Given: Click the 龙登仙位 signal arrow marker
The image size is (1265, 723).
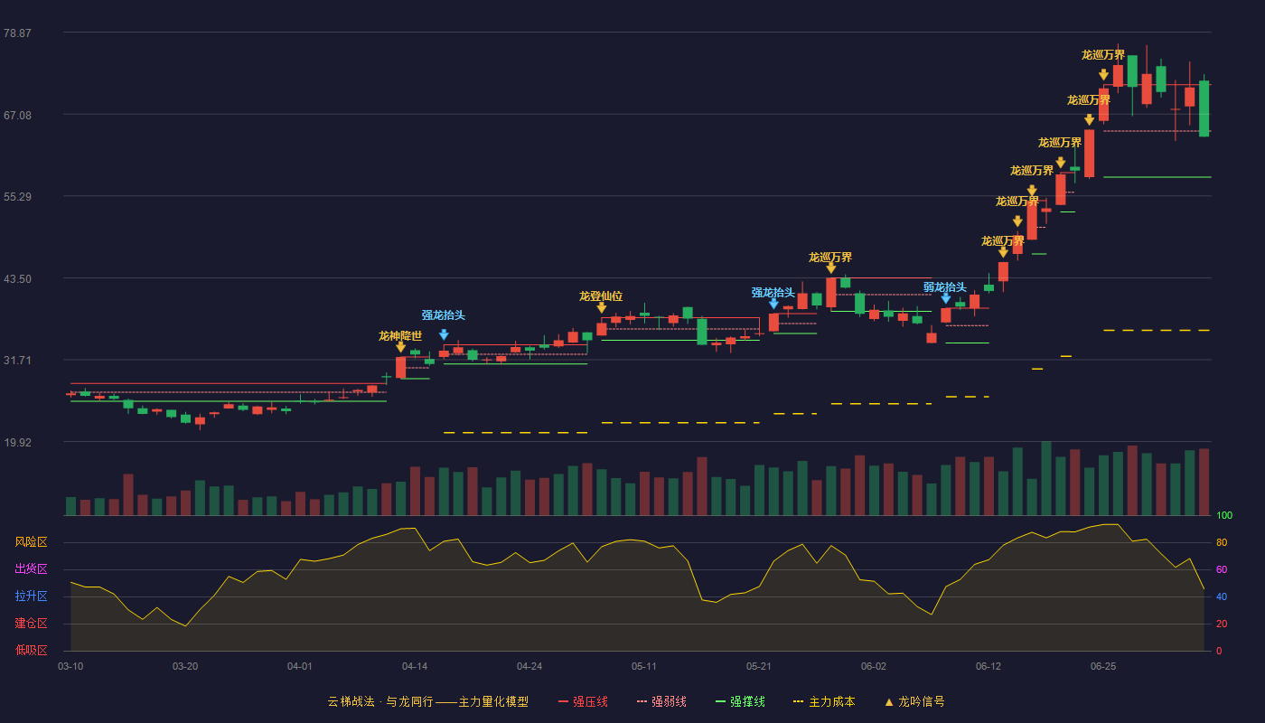Looking at the screenshot, I should [x=601, y=308].
